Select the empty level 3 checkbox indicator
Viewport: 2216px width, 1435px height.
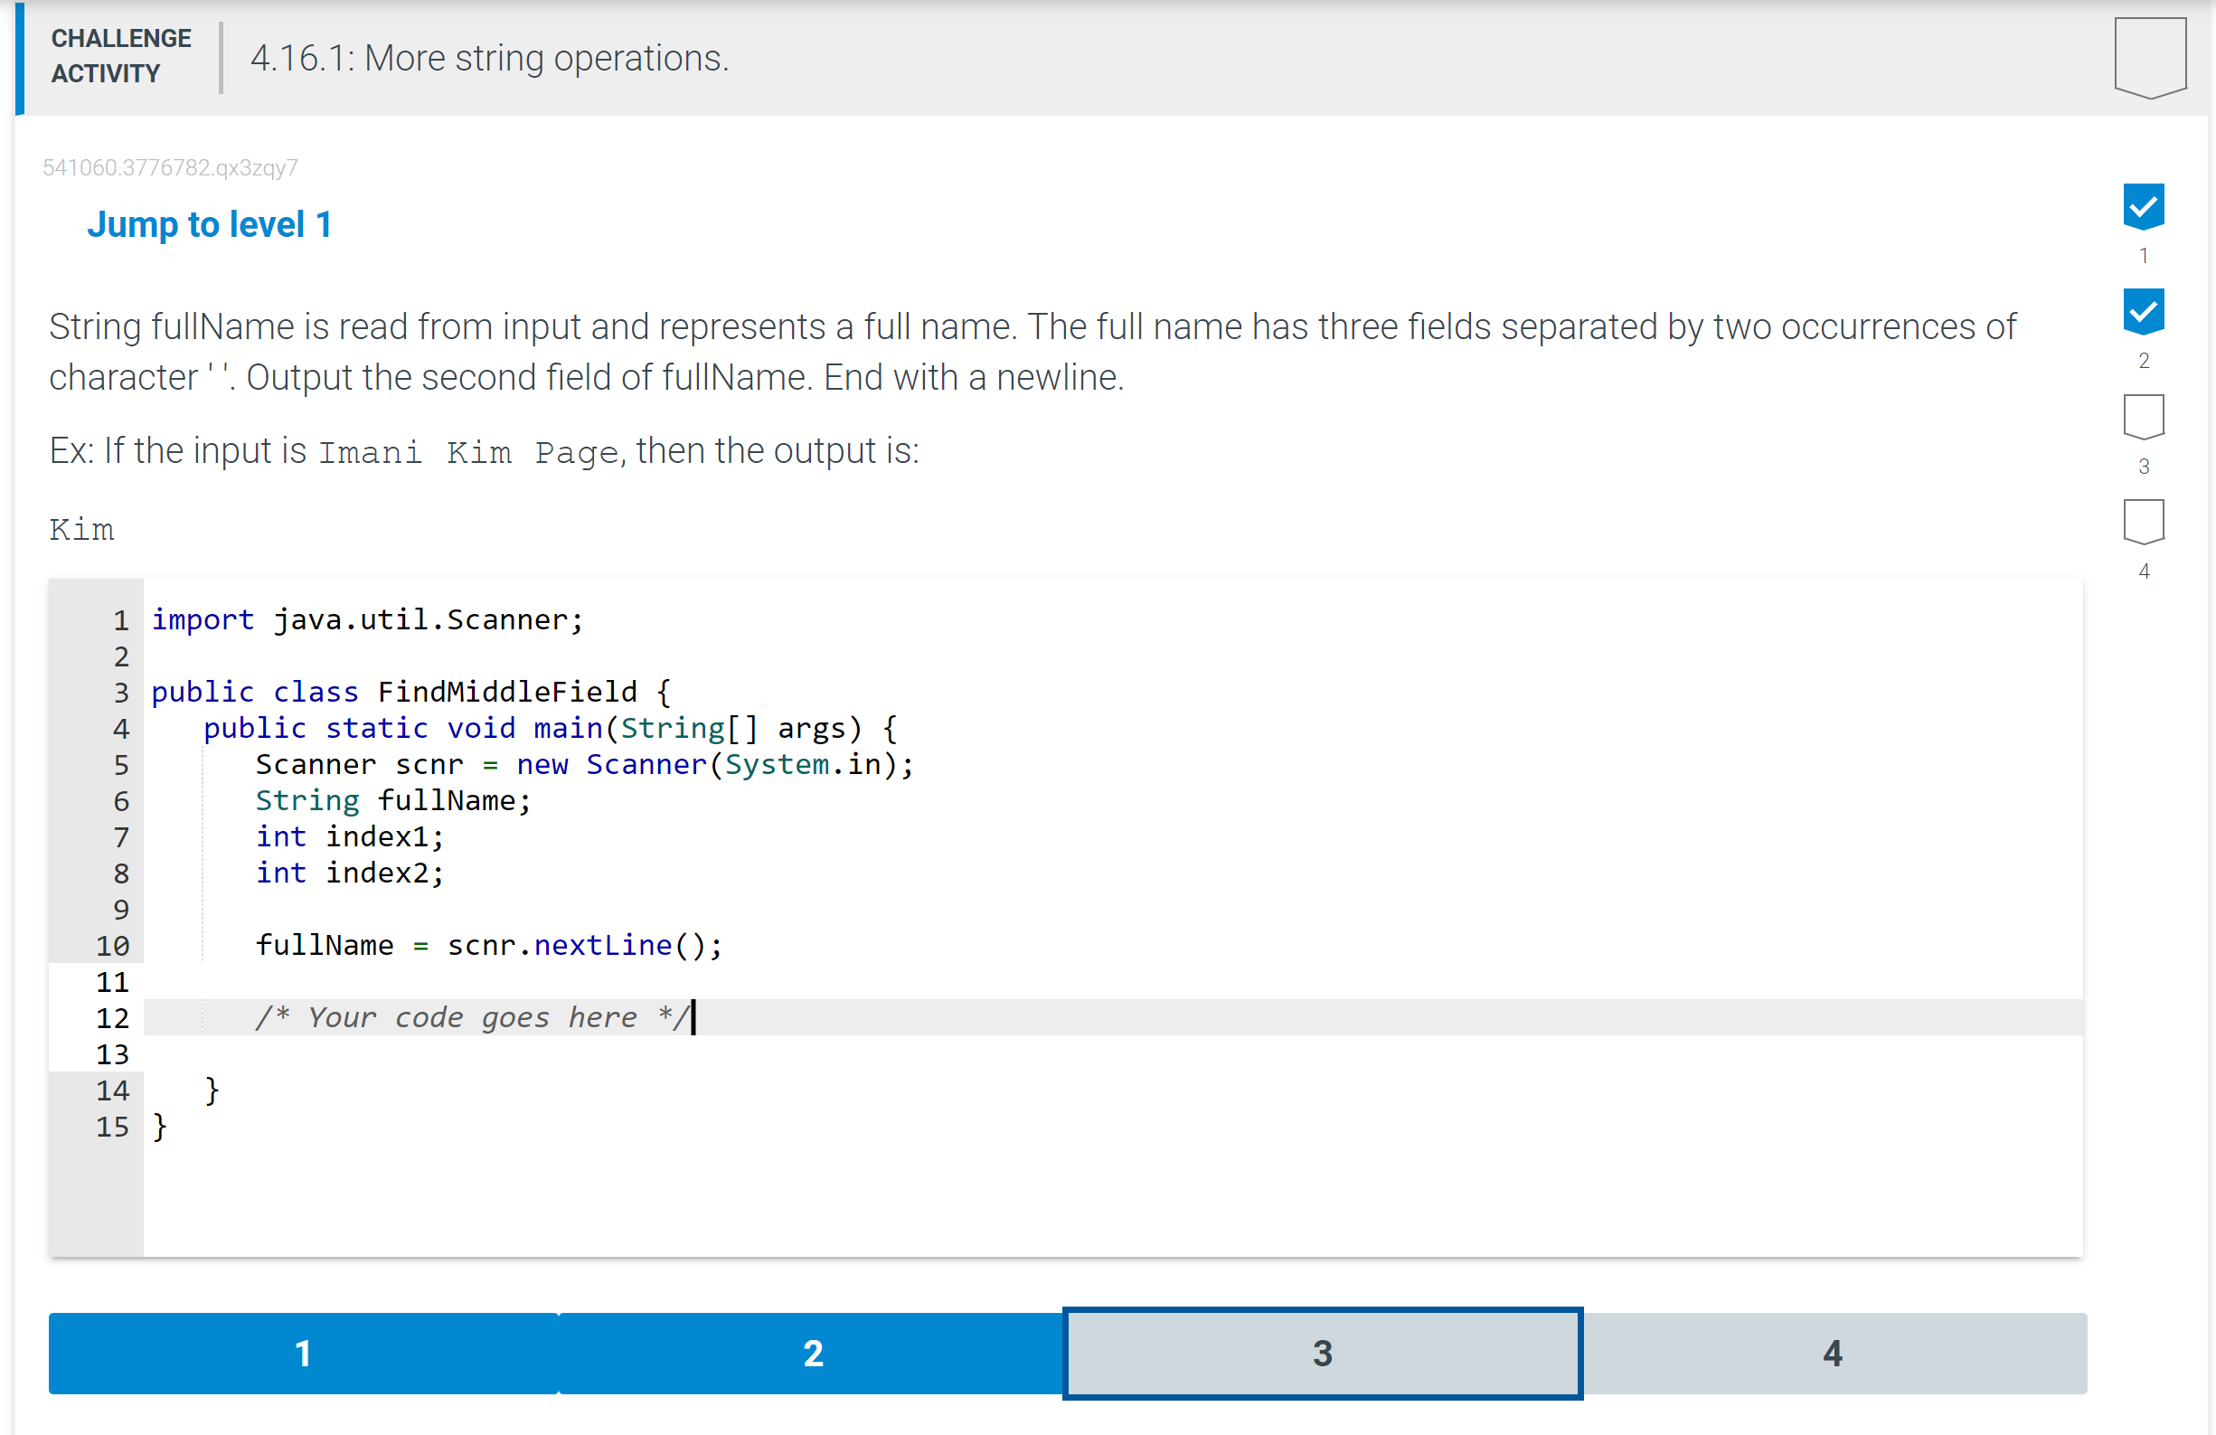point(2143,416)
